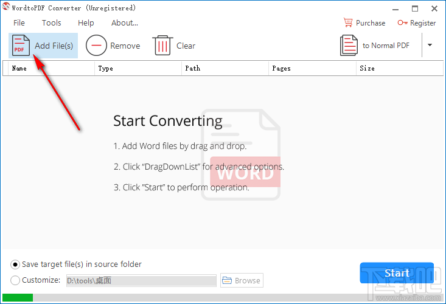Click the red Remove circle icon

[x=96, y=46]
